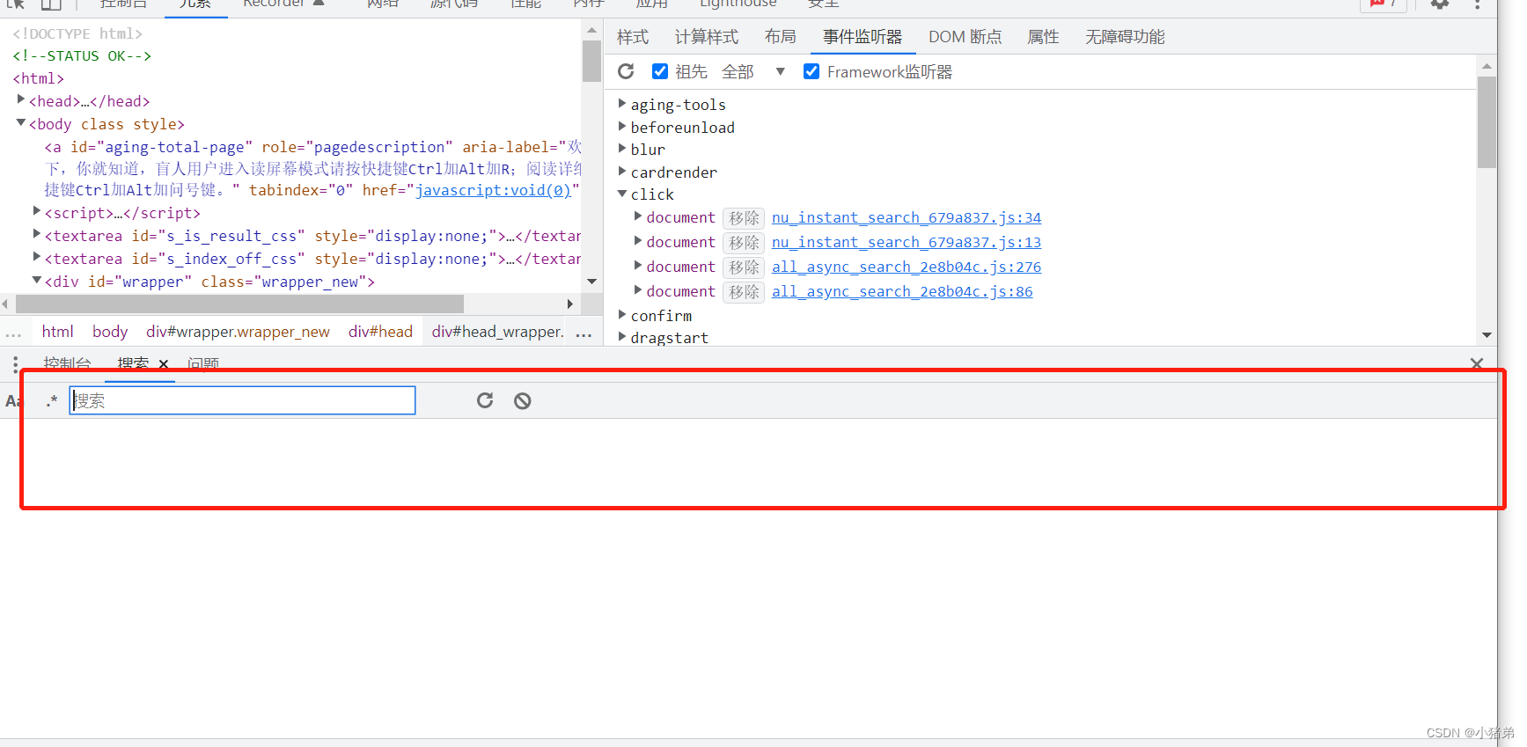Screen dimensions: 1527x747
Task: Toggle the Framework监听器 checkbox
Action: [x=811, y=71]
